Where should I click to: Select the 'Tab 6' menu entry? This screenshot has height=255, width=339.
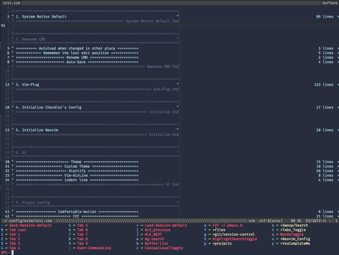click(x=82, y=230)
